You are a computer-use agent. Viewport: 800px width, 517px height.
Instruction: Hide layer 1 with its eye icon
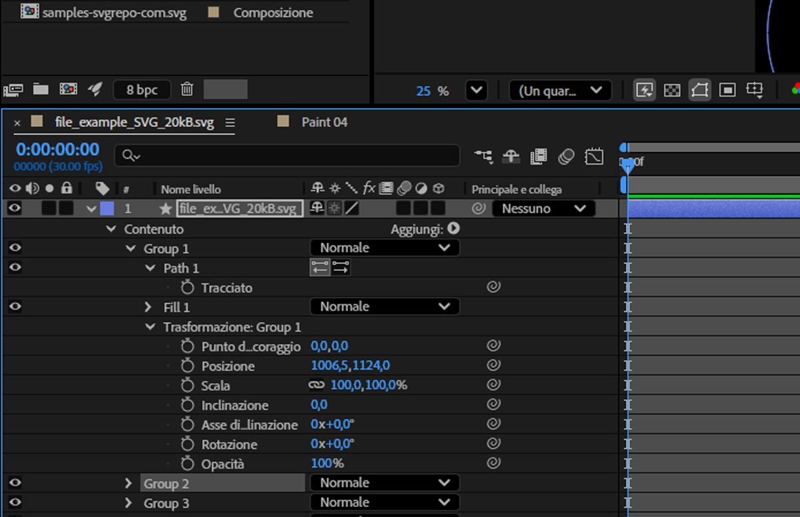tap(15, 209)
